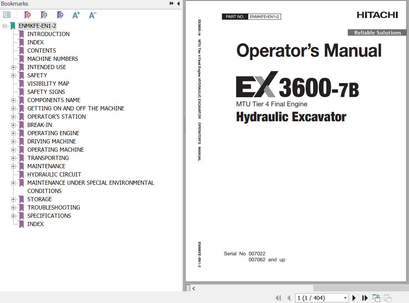Click the delete bookmark icon

click(27, 15)
